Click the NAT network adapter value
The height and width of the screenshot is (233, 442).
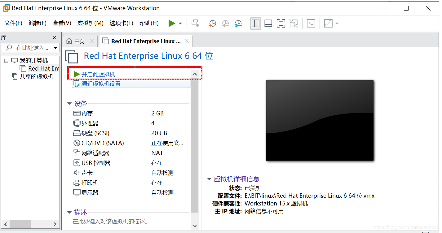point(157,153)
